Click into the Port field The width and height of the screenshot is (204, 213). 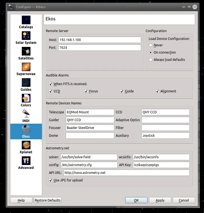pos(100,48)
